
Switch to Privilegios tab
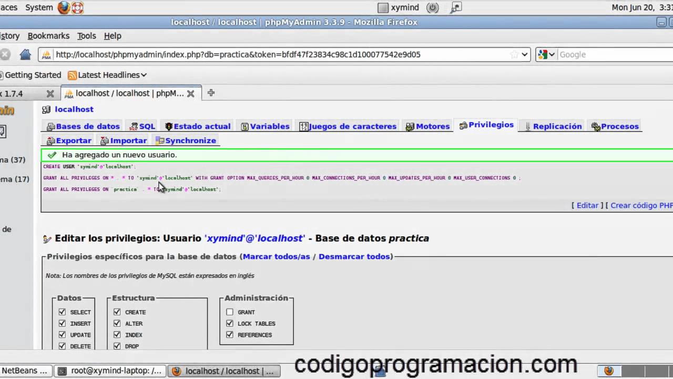tap(486, 125)
